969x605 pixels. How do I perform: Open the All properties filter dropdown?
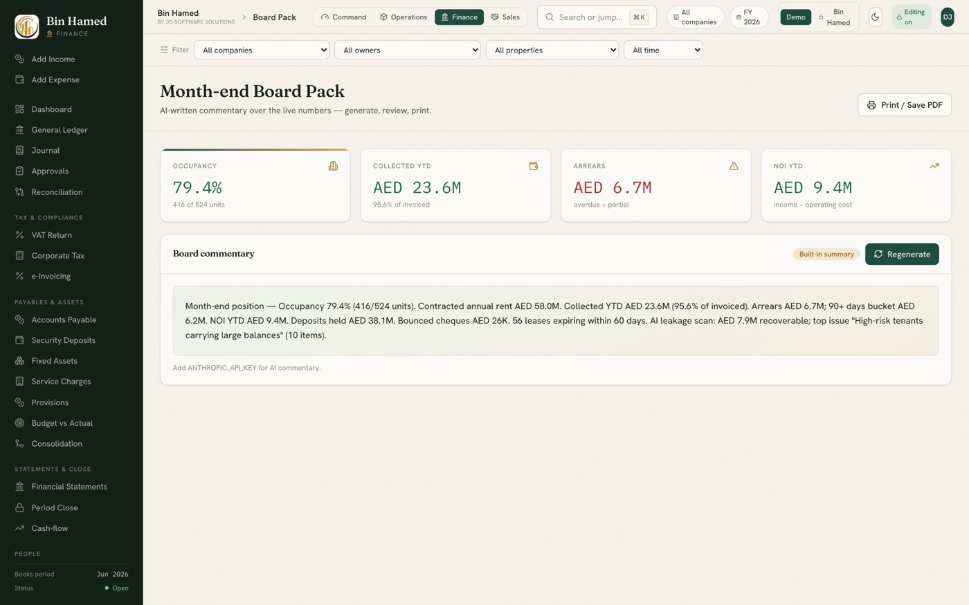pyautogui.click(x=552, y=50)
